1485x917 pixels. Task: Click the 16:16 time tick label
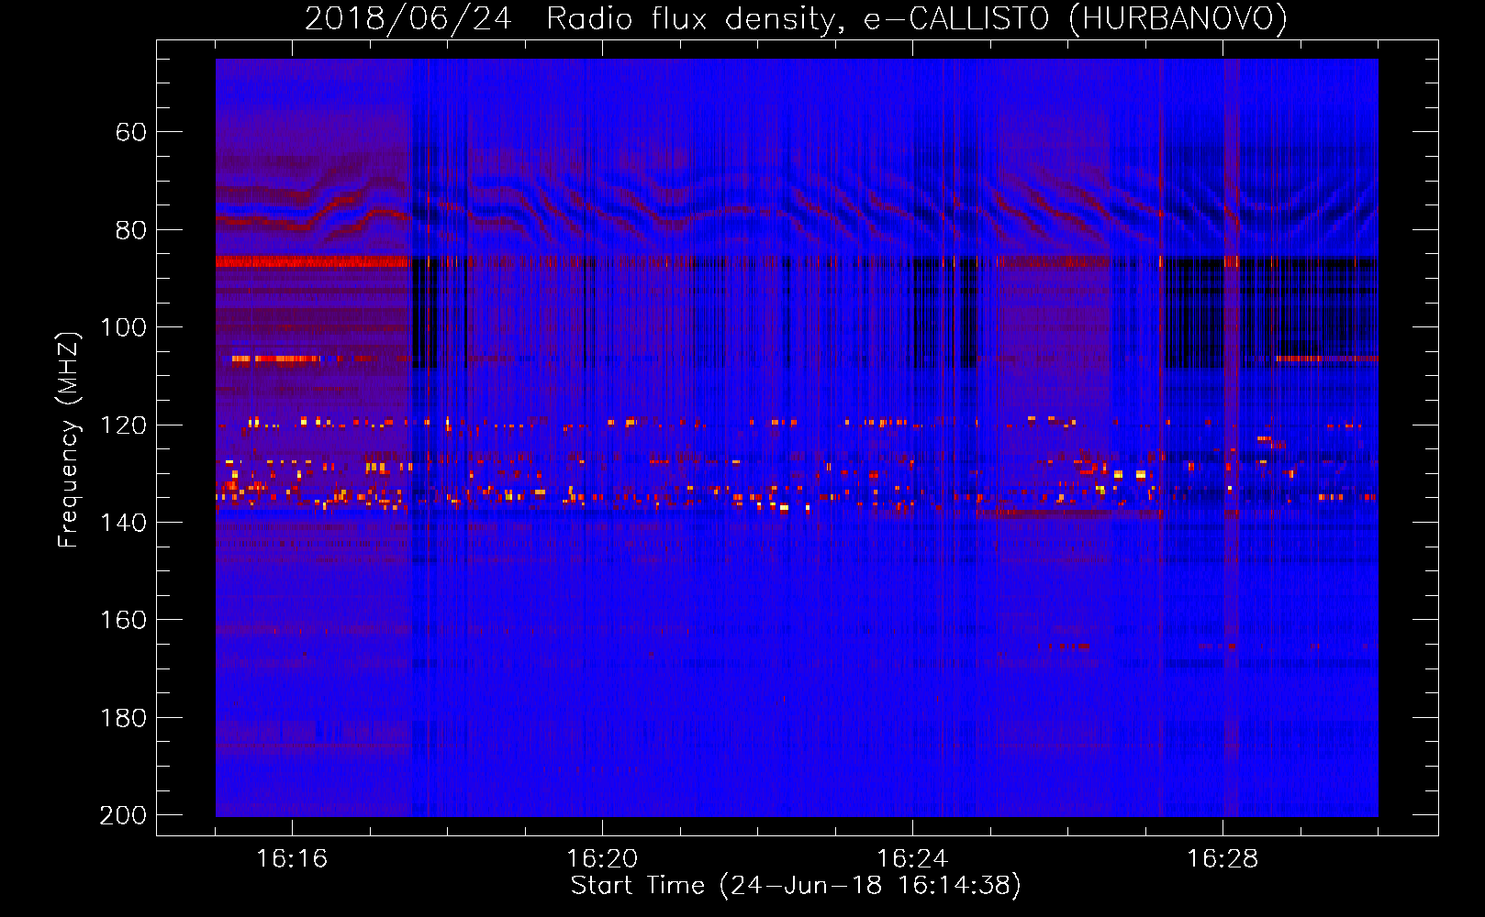click(x=292, y=859)
